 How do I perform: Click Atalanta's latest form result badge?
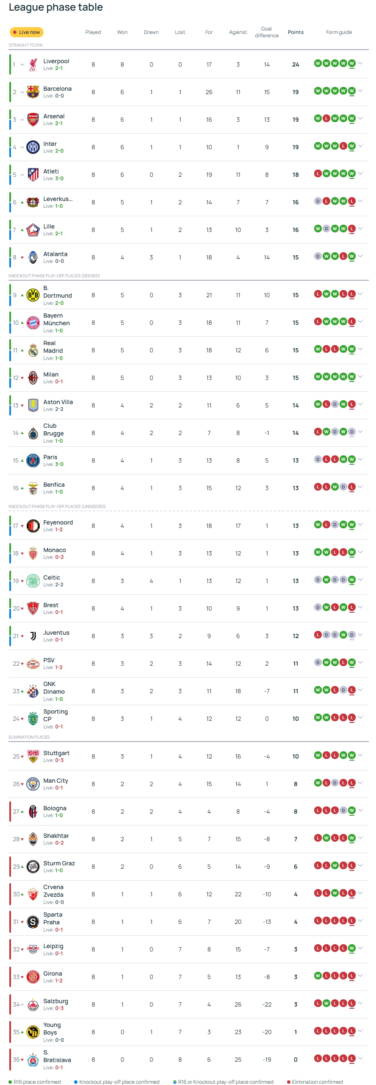point(351,257)
